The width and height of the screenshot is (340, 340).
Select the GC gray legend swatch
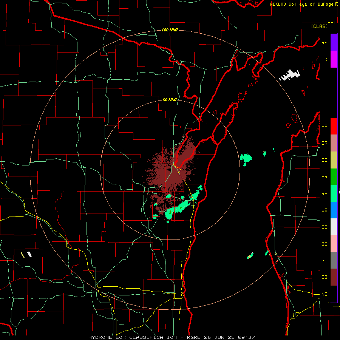click(x=334, y=260)
